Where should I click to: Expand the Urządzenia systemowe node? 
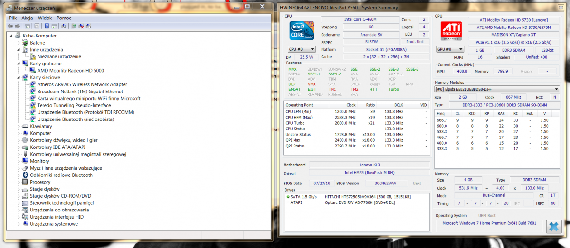point(19,224)
